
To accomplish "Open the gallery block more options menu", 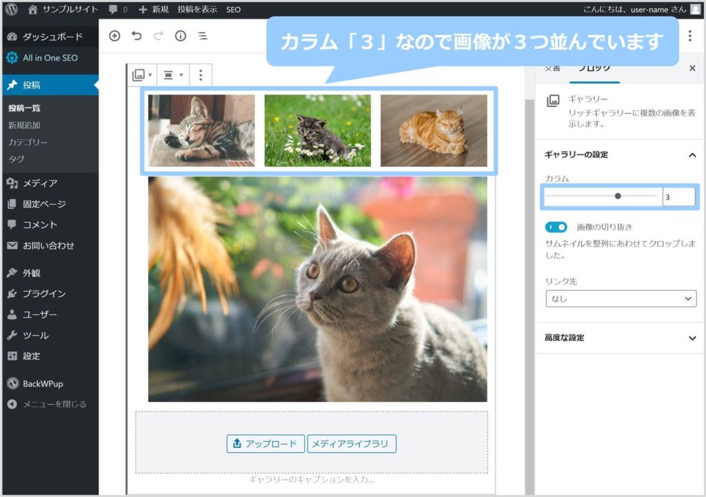I will (201, 74).
